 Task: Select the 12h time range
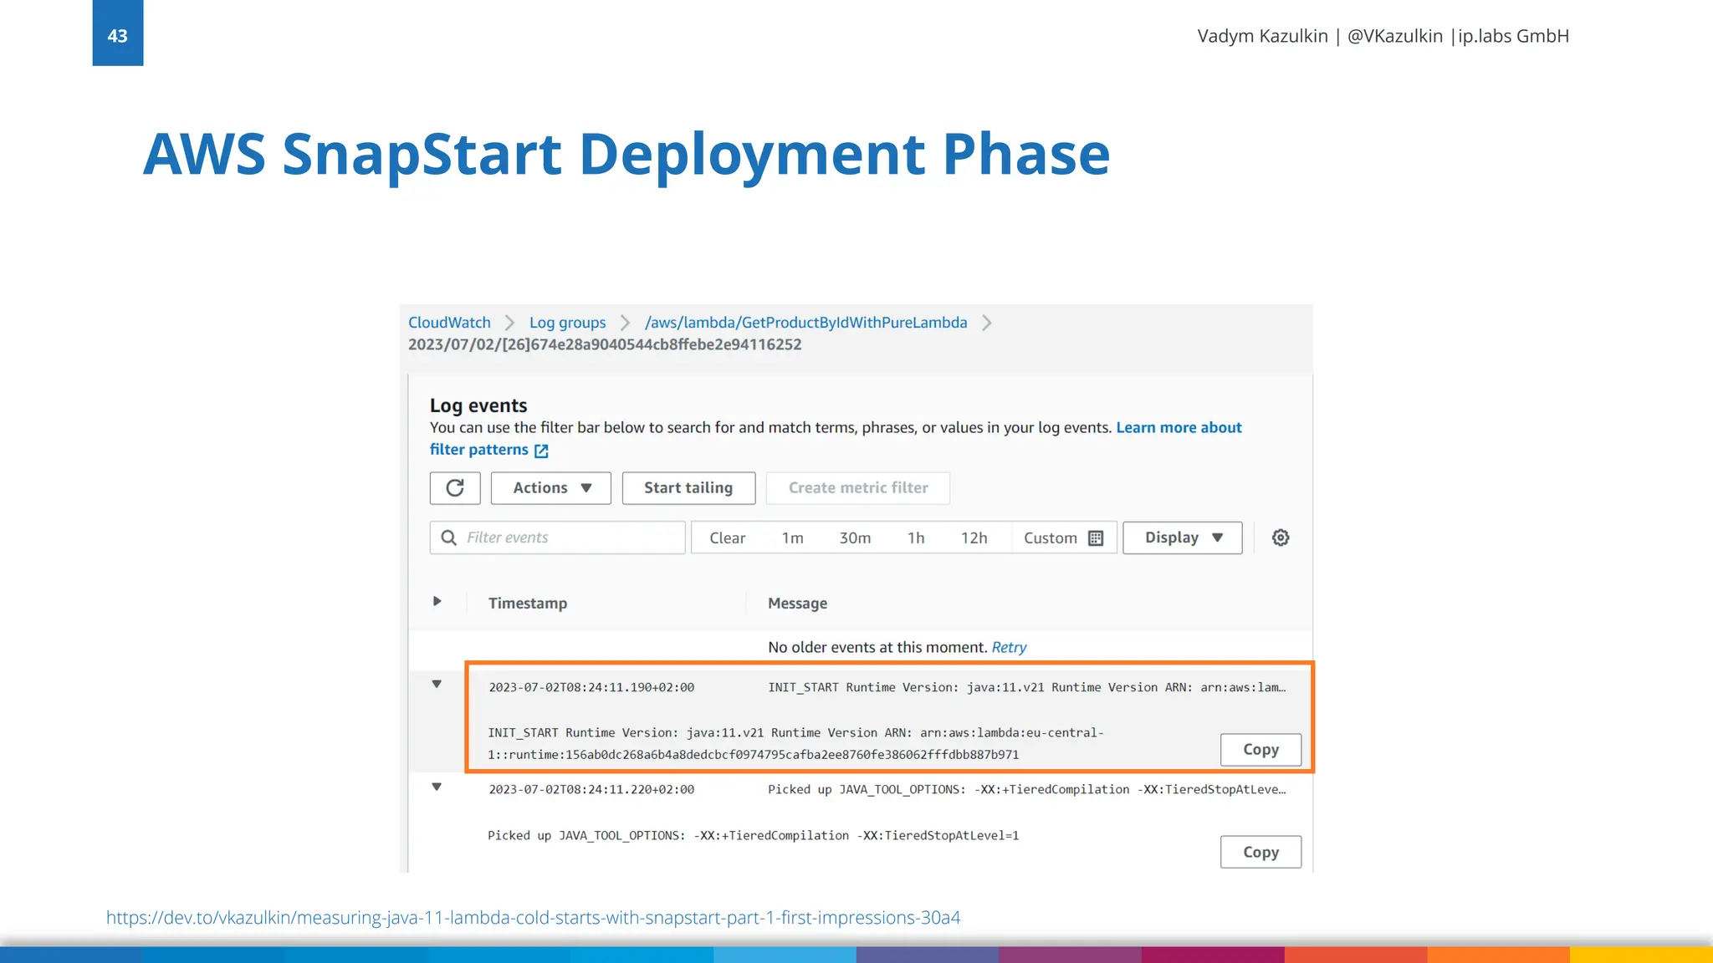click(x=974, y=538)
